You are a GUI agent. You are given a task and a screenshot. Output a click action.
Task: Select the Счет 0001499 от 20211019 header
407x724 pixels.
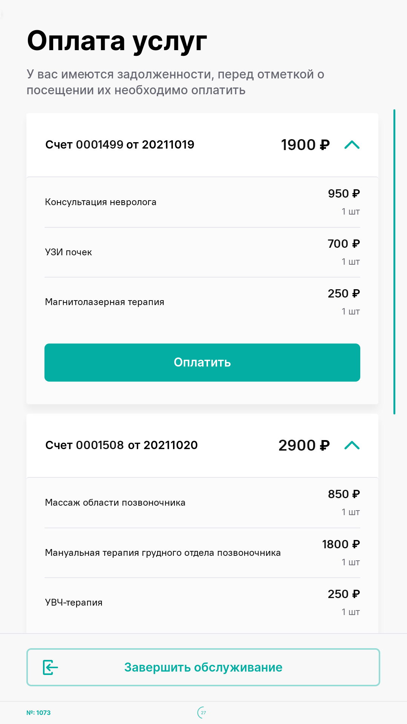[120, 145]
